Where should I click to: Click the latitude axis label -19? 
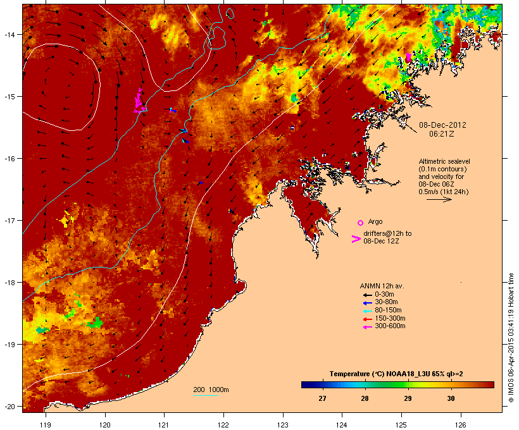[x=9, y=345]
